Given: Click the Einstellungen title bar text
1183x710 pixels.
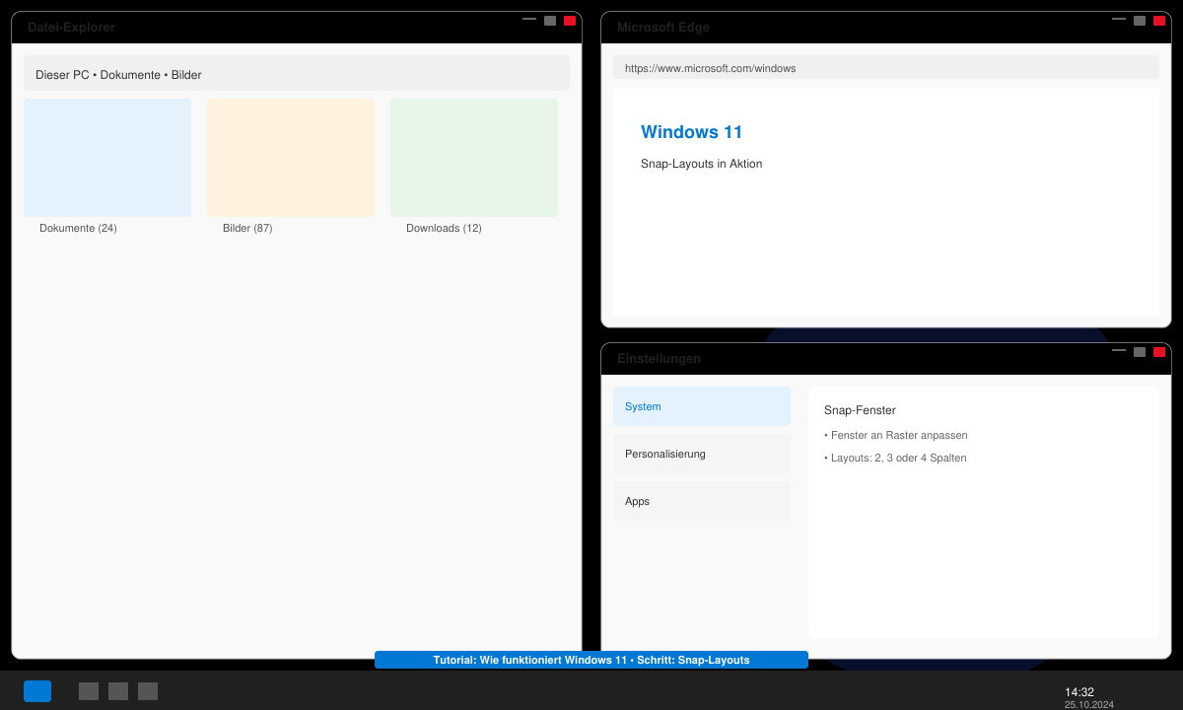Looking at the screenshot, I should pyautogui.click(x=659, y=359).
